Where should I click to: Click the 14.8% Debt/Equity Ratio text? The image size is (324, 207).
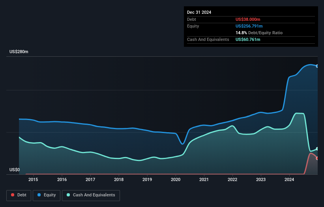tap(259, 33)
